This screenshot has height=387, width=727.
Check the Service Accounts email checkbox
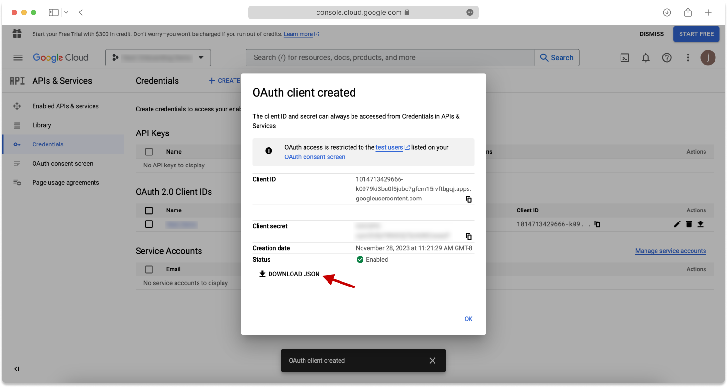[x=149, y=269]
